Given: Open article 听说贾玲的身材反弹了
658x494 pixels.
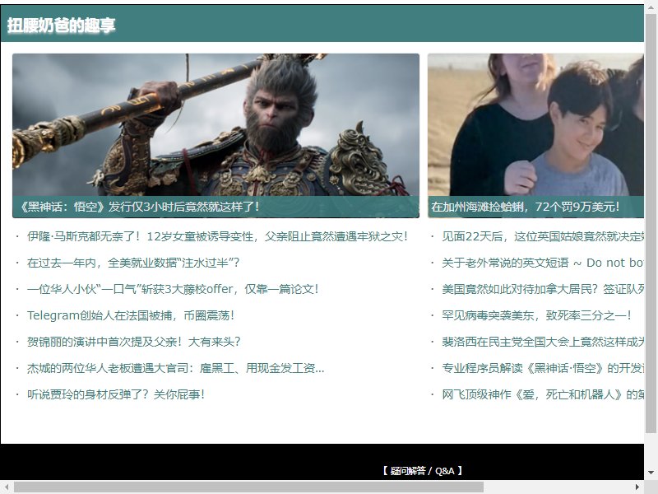Looking at the screenshot, I should click(116, 394).
